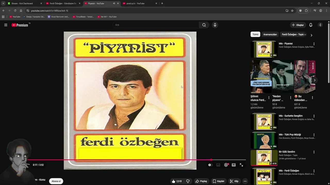This screenshot has width=330, height=185.
Task: Open browser profile icon
Action: tap(320, 11)
